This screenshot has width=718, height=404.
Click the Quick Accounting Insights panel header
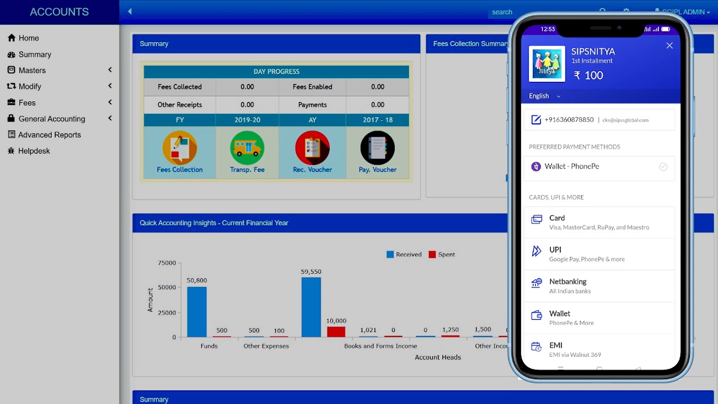320,223
